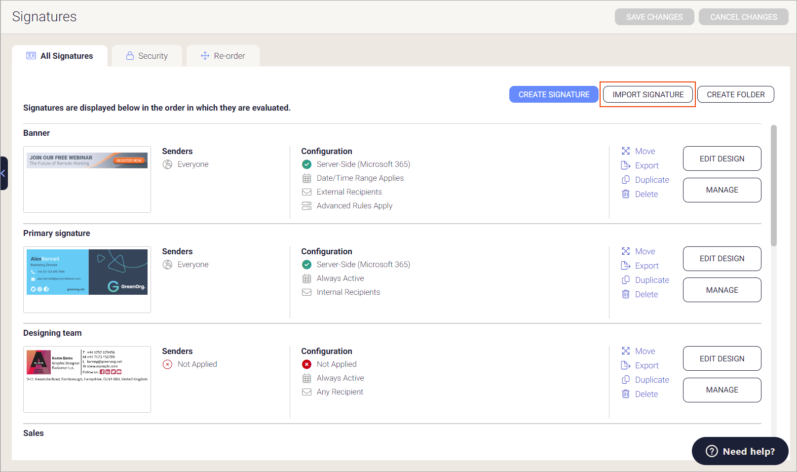The height and width of the screenshot is (472, 797).
Task: Switch to the Security tab
Action: click(147, 56)
